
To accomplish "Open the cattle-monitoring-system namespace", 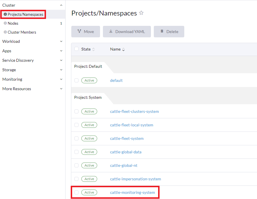I will pos(133,192).
